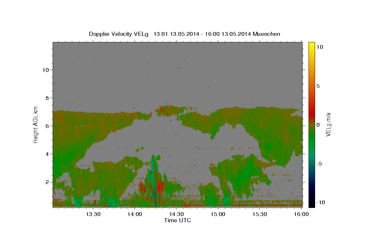Click the 14:30 time tick label

coord(176,214)
